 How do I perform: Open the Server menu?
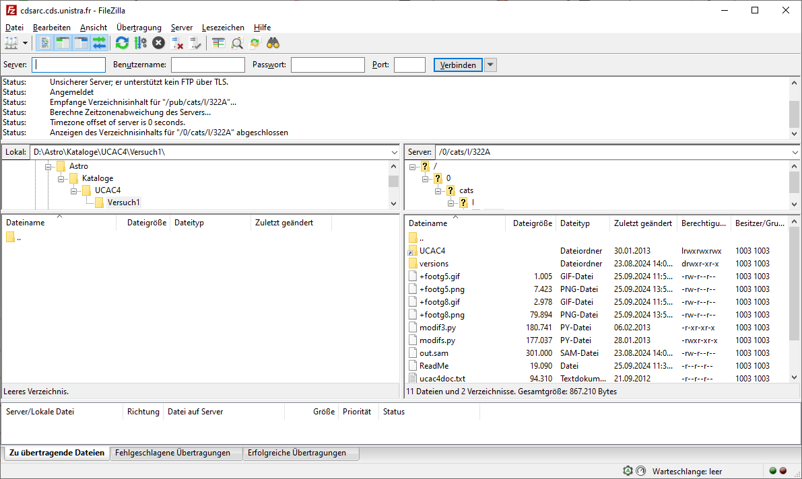182,28
